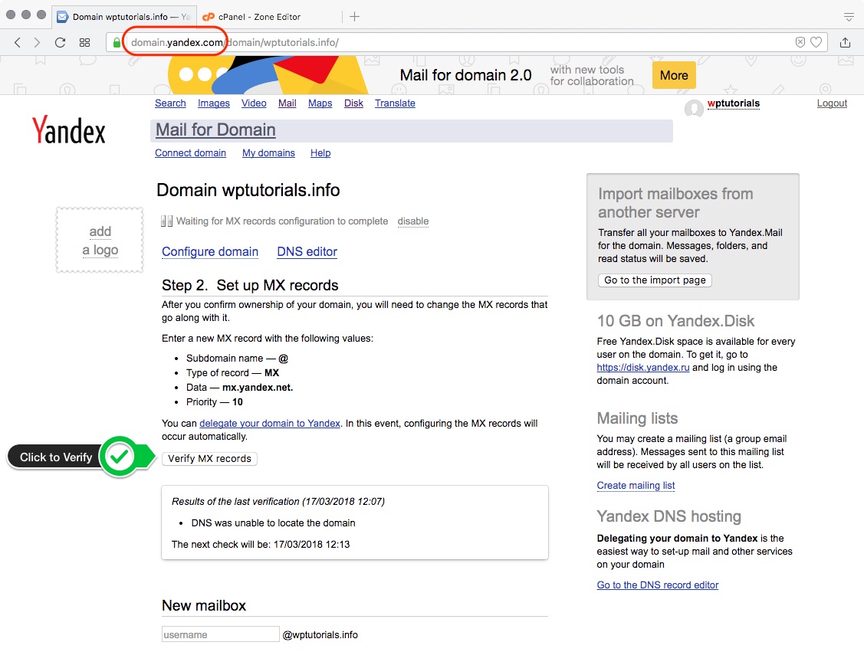Click the Yandex logo
Viewport: 864px width, 652px height.
[x=69, y=130]
